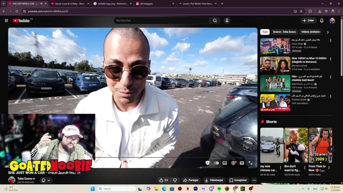343x193 pixels.
Task: Open more actions ellipsis below video
Action: pyautogui.click(x=254, y=180)
